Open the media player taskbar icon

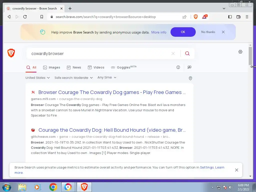[37, 187]
